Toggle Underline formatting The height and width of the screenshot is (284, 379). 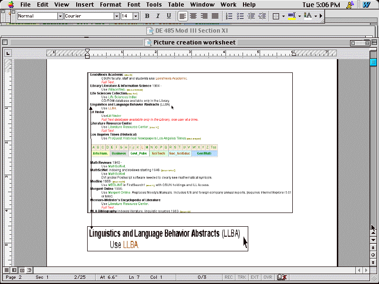(169, 16)
